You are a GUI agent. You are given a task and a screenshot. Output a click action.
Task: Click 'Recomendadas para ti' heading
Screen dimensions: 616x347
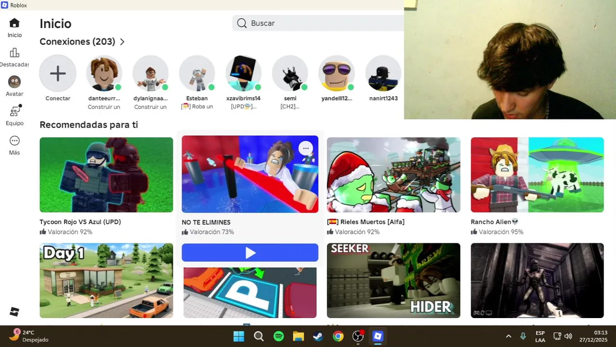(89, 125)
